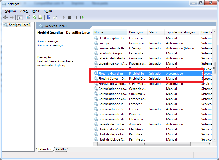219x160 pixels.
Task: Click the vertical scrollbar down arrow
Action: (x=214, y=139)
